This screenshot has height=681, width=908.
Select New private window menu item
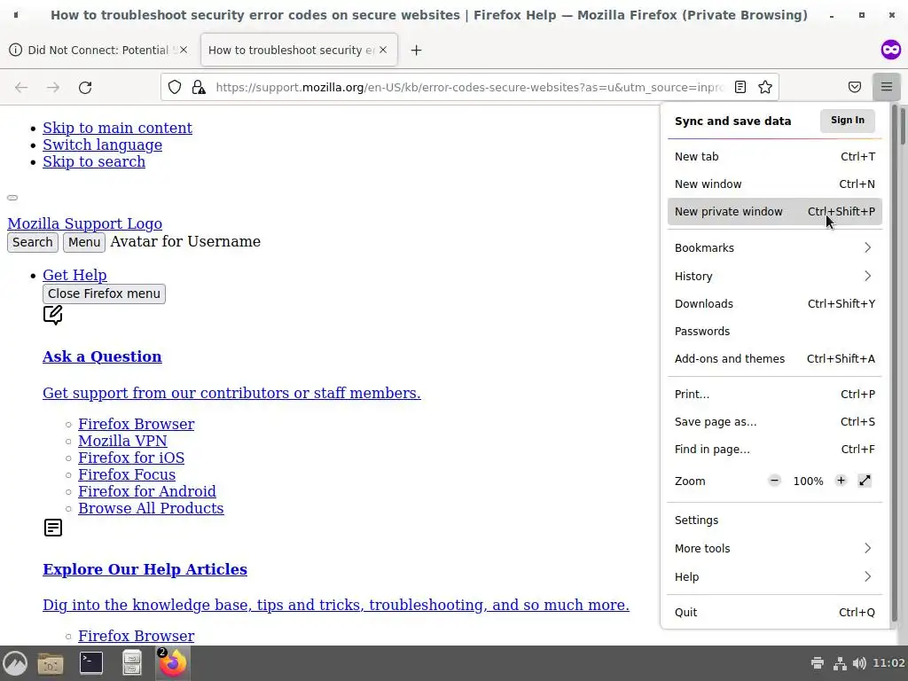(x=774, y=211)
